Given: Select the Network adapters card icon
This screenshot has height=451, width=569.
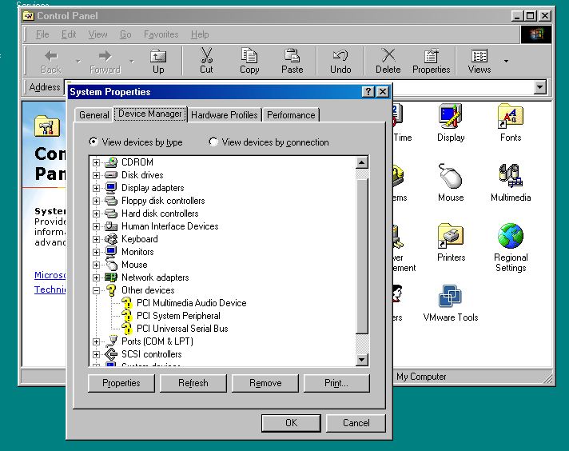Looking at the screenshot, I should (x=111, y=277).
